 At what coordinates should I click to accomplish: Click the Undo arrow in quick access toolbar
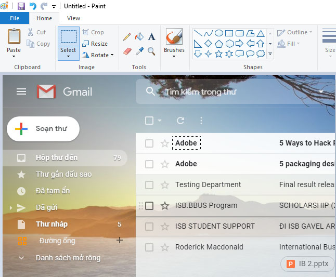click(33, 6)
